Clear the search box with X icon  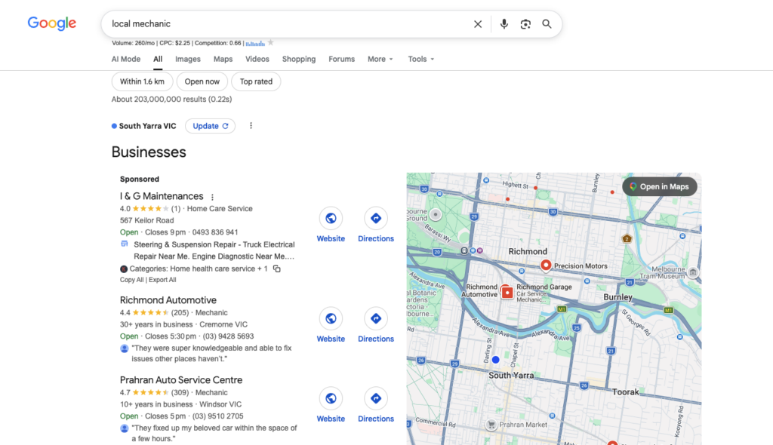click(478, 24)
